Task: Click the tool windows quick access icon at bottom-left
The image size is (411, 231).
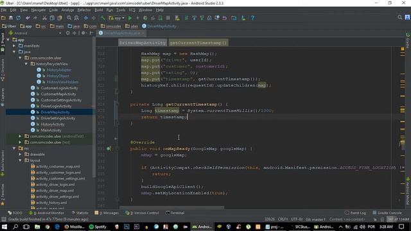Action: coord(3,219)
